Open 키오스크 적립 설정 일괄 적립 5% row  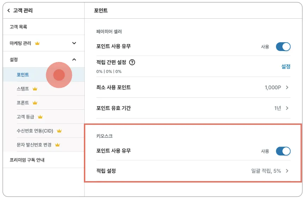268,171
